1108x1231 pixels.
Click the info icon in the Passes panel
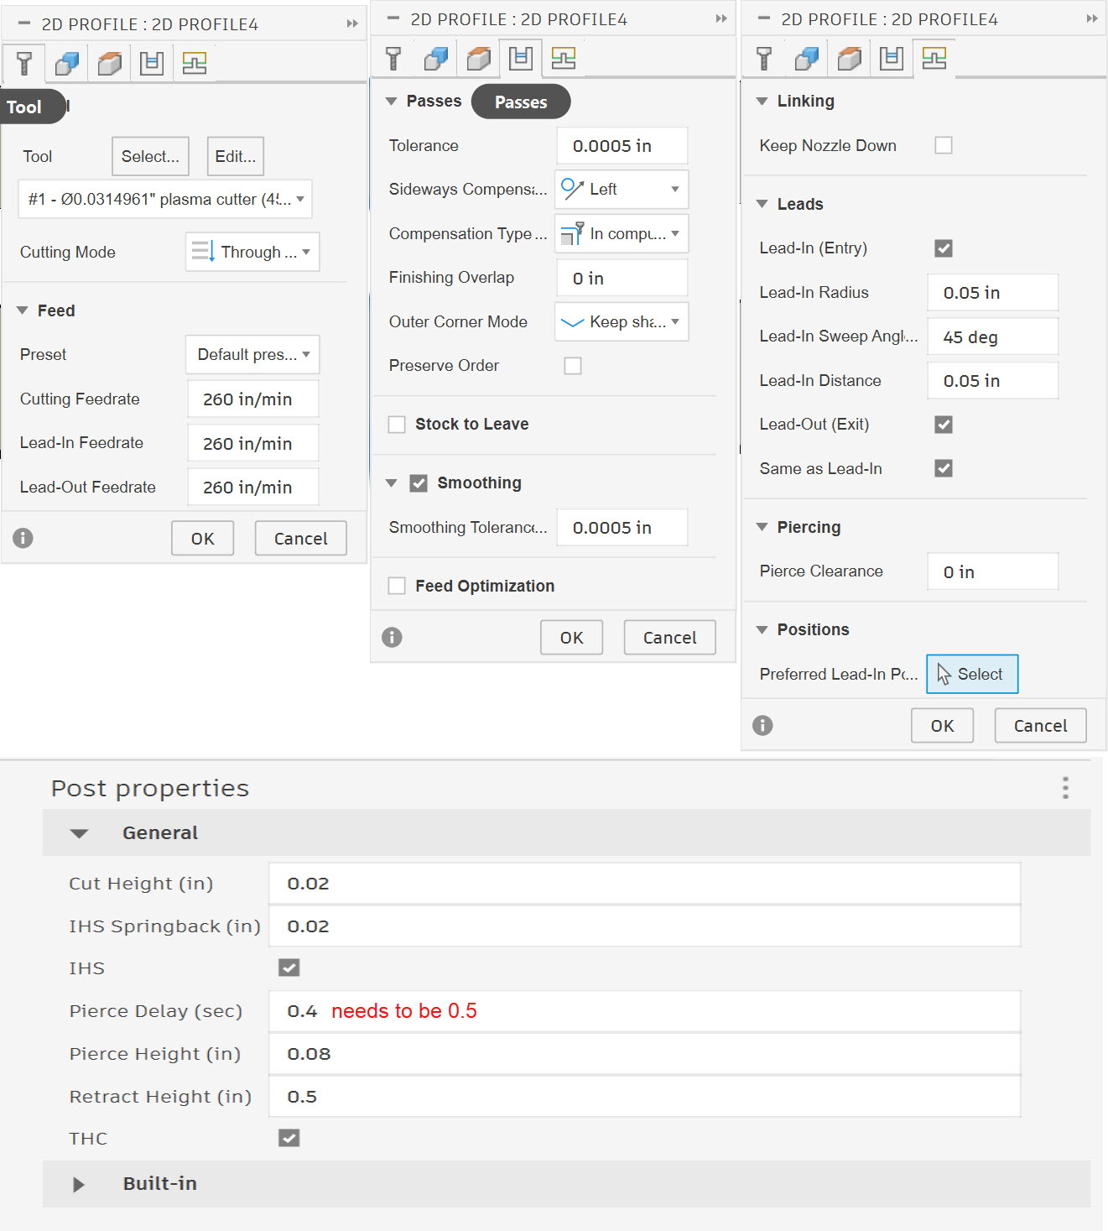(x=392, y=638)
